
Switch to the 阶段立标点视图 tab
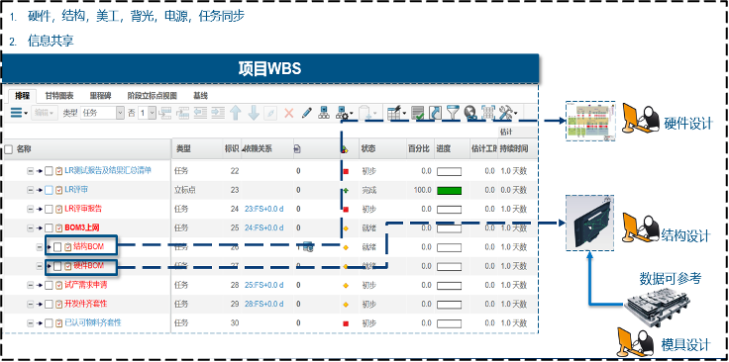click(153, 96)
